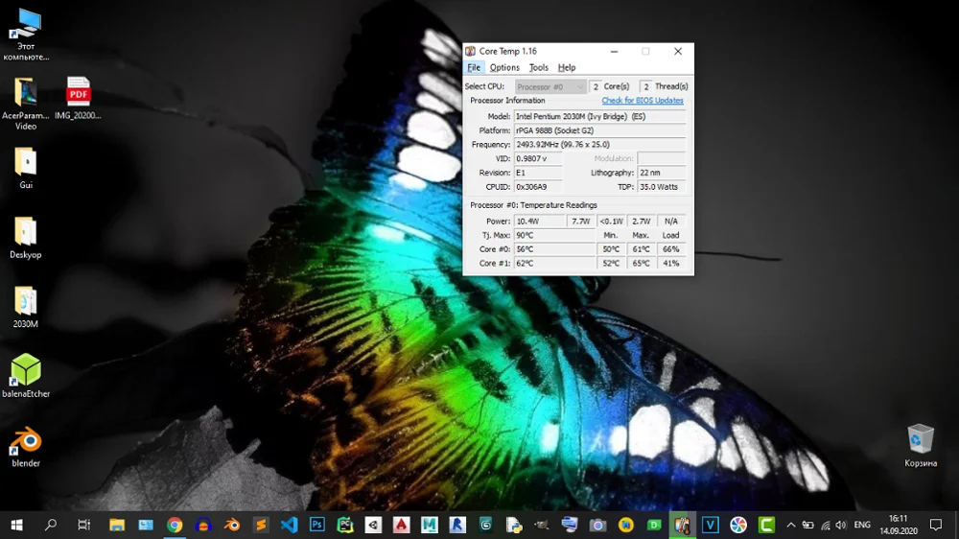Launch Unity from the taskbar
Image resolution: width=959 pixels, height=539 pixels.
[373, 525]
